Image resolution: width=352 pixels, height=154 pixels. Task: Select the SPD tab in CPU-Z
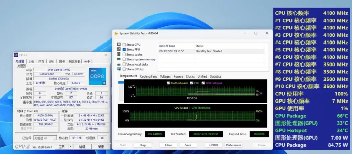pyautogui.click(x=52, y=61)
